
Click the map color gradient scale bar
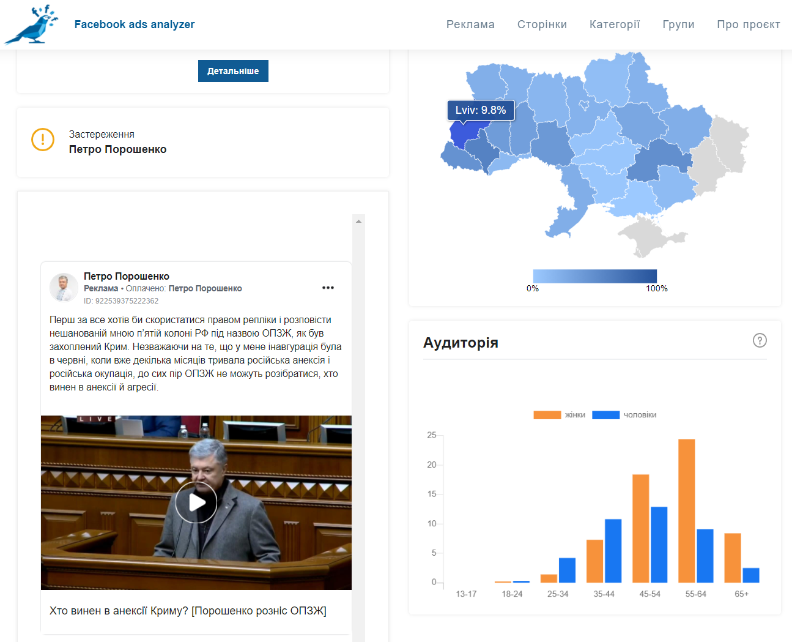595,276
